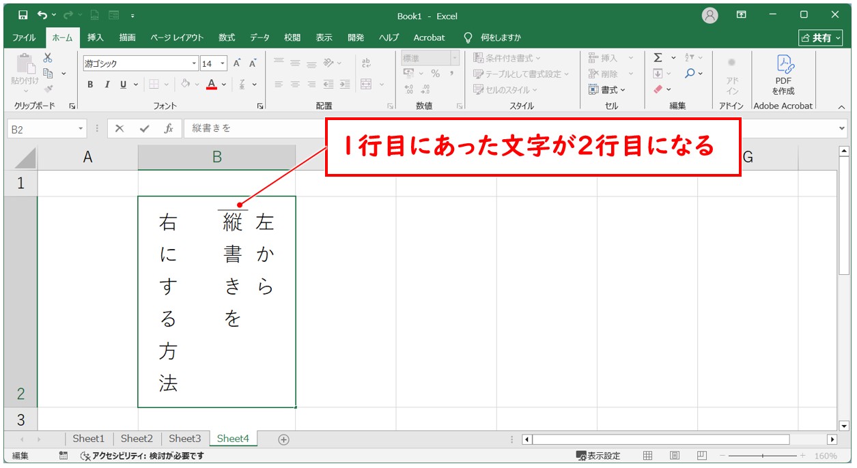This screenshot has height=468, width=857.
Task: Click the zoom in plus button
Action: click(x=803, y=456)
